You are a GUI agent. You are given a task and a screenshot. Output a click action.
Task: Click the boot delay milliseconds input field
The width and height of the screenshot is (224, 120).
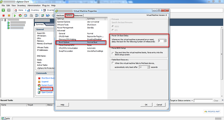tap(161, 41)
